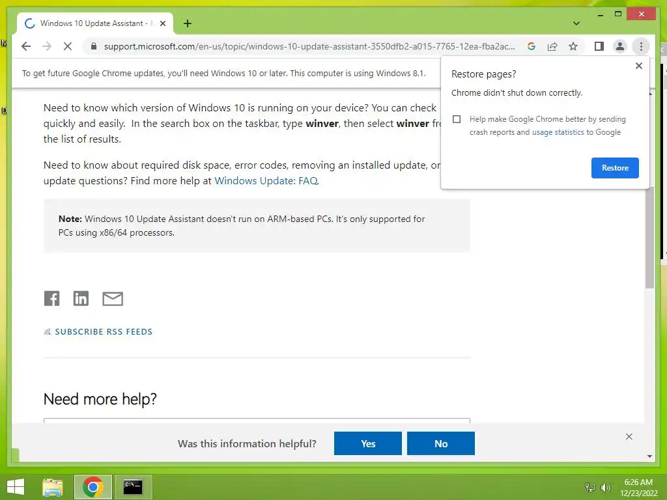The image size is (667, 500).
Task: Share article on Facebook
Action: coord(52,298)
